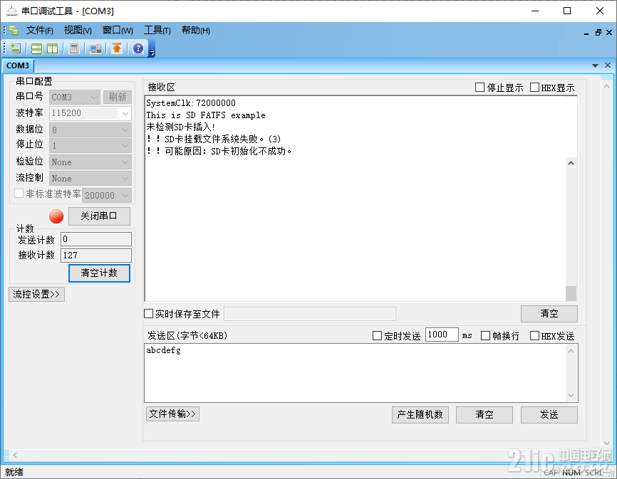
Task: Click the receive area scrollbar thumb
Action: tap(571, 293)
